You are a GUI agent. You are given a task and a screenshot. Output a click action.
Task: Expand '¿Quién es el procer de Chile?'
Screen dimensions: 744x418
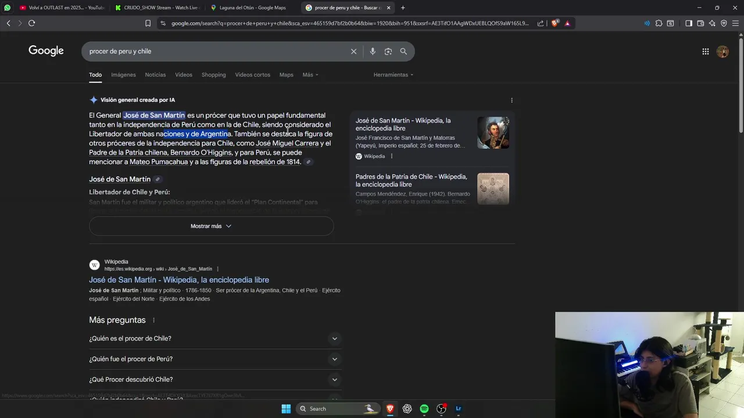(x=214, y=338)
